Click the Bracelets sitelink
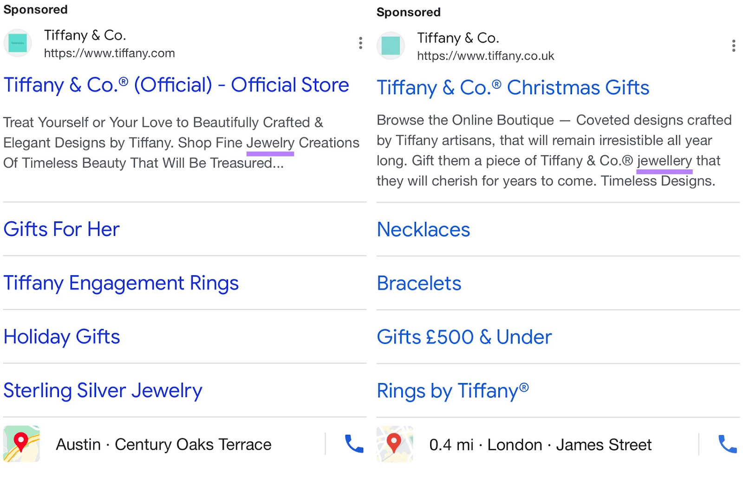Viewport: 743px width, 479px height. 419,283
